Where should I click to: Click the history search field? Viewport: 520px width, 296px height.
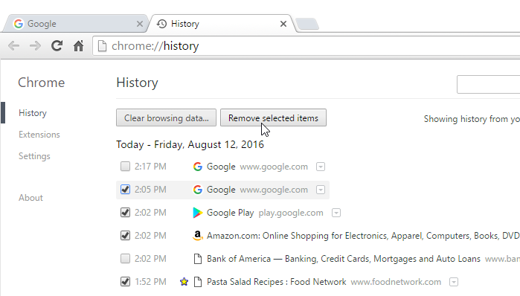click(x=488, y=85)
